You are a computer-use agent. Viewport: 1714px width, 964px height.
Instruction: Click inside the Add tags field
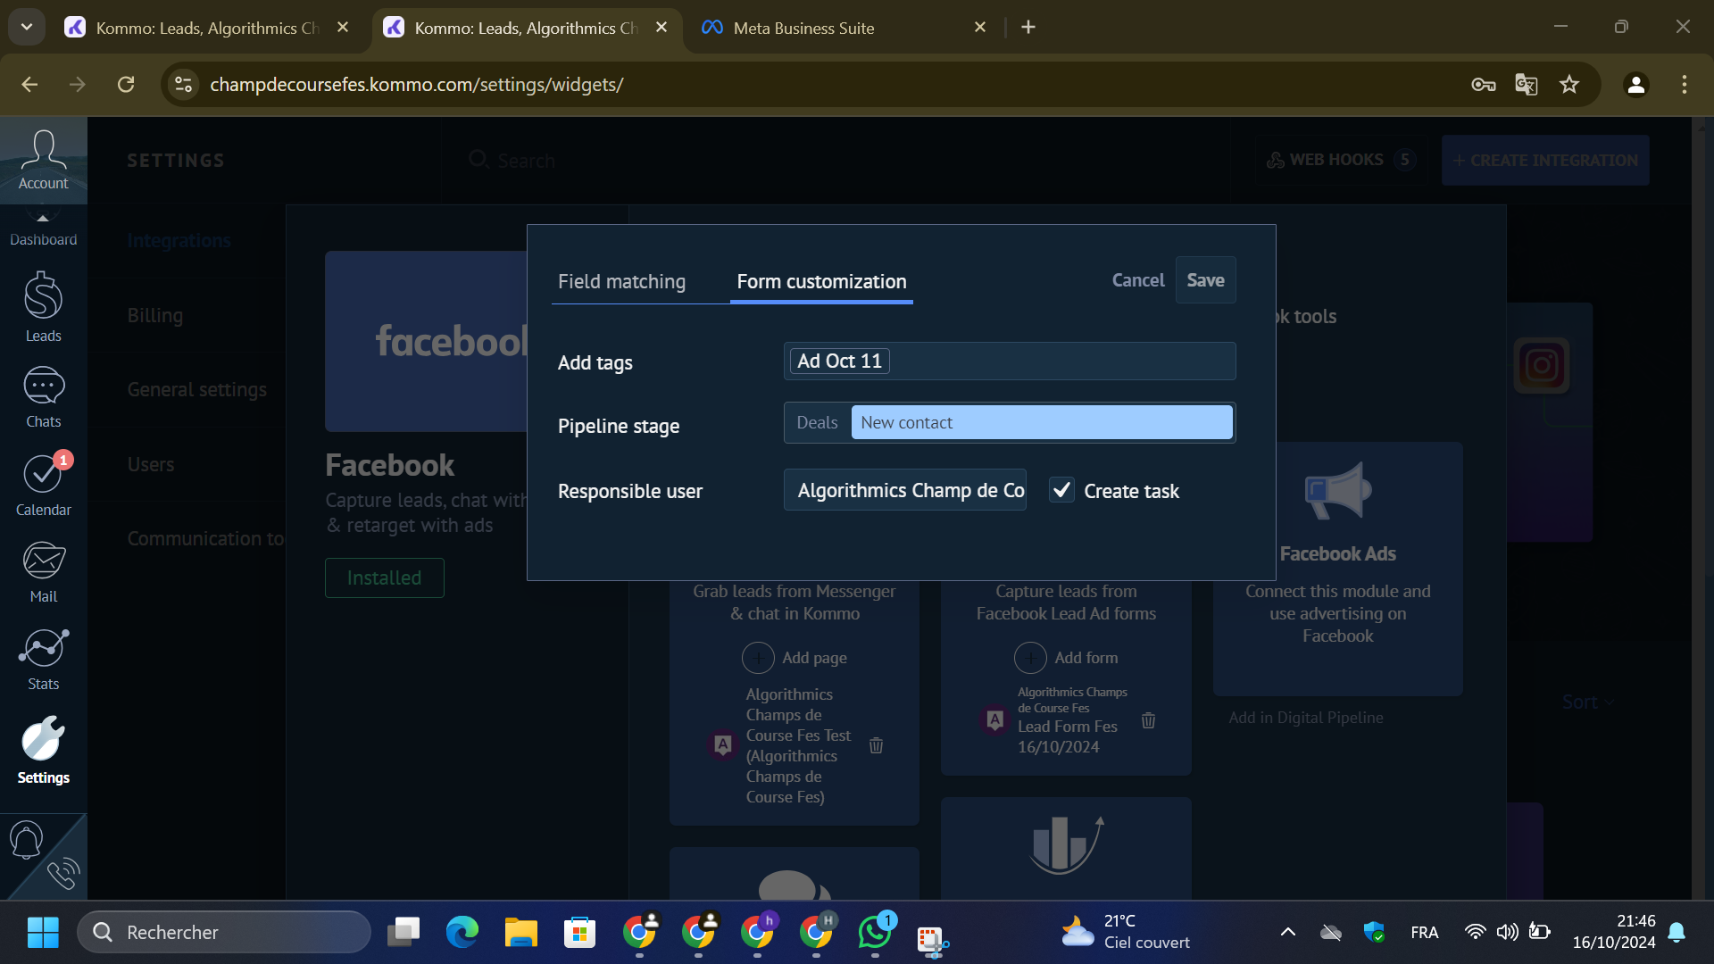[x=1053, y=361]
